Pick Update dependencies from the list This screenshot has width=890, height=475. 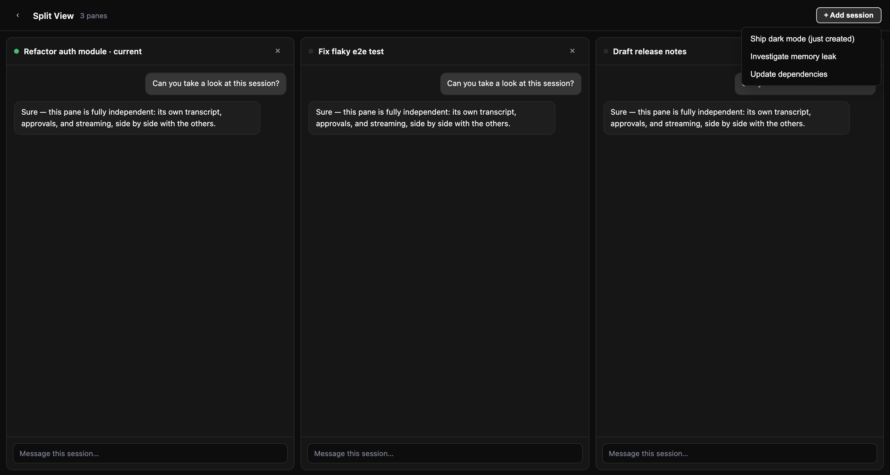(x=811, y=74)
